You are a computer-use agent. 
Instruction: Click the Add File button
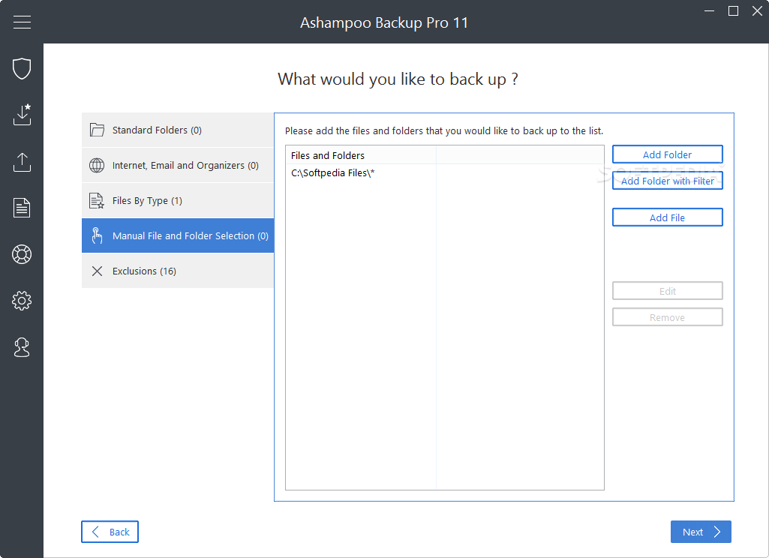coord(667,217)
